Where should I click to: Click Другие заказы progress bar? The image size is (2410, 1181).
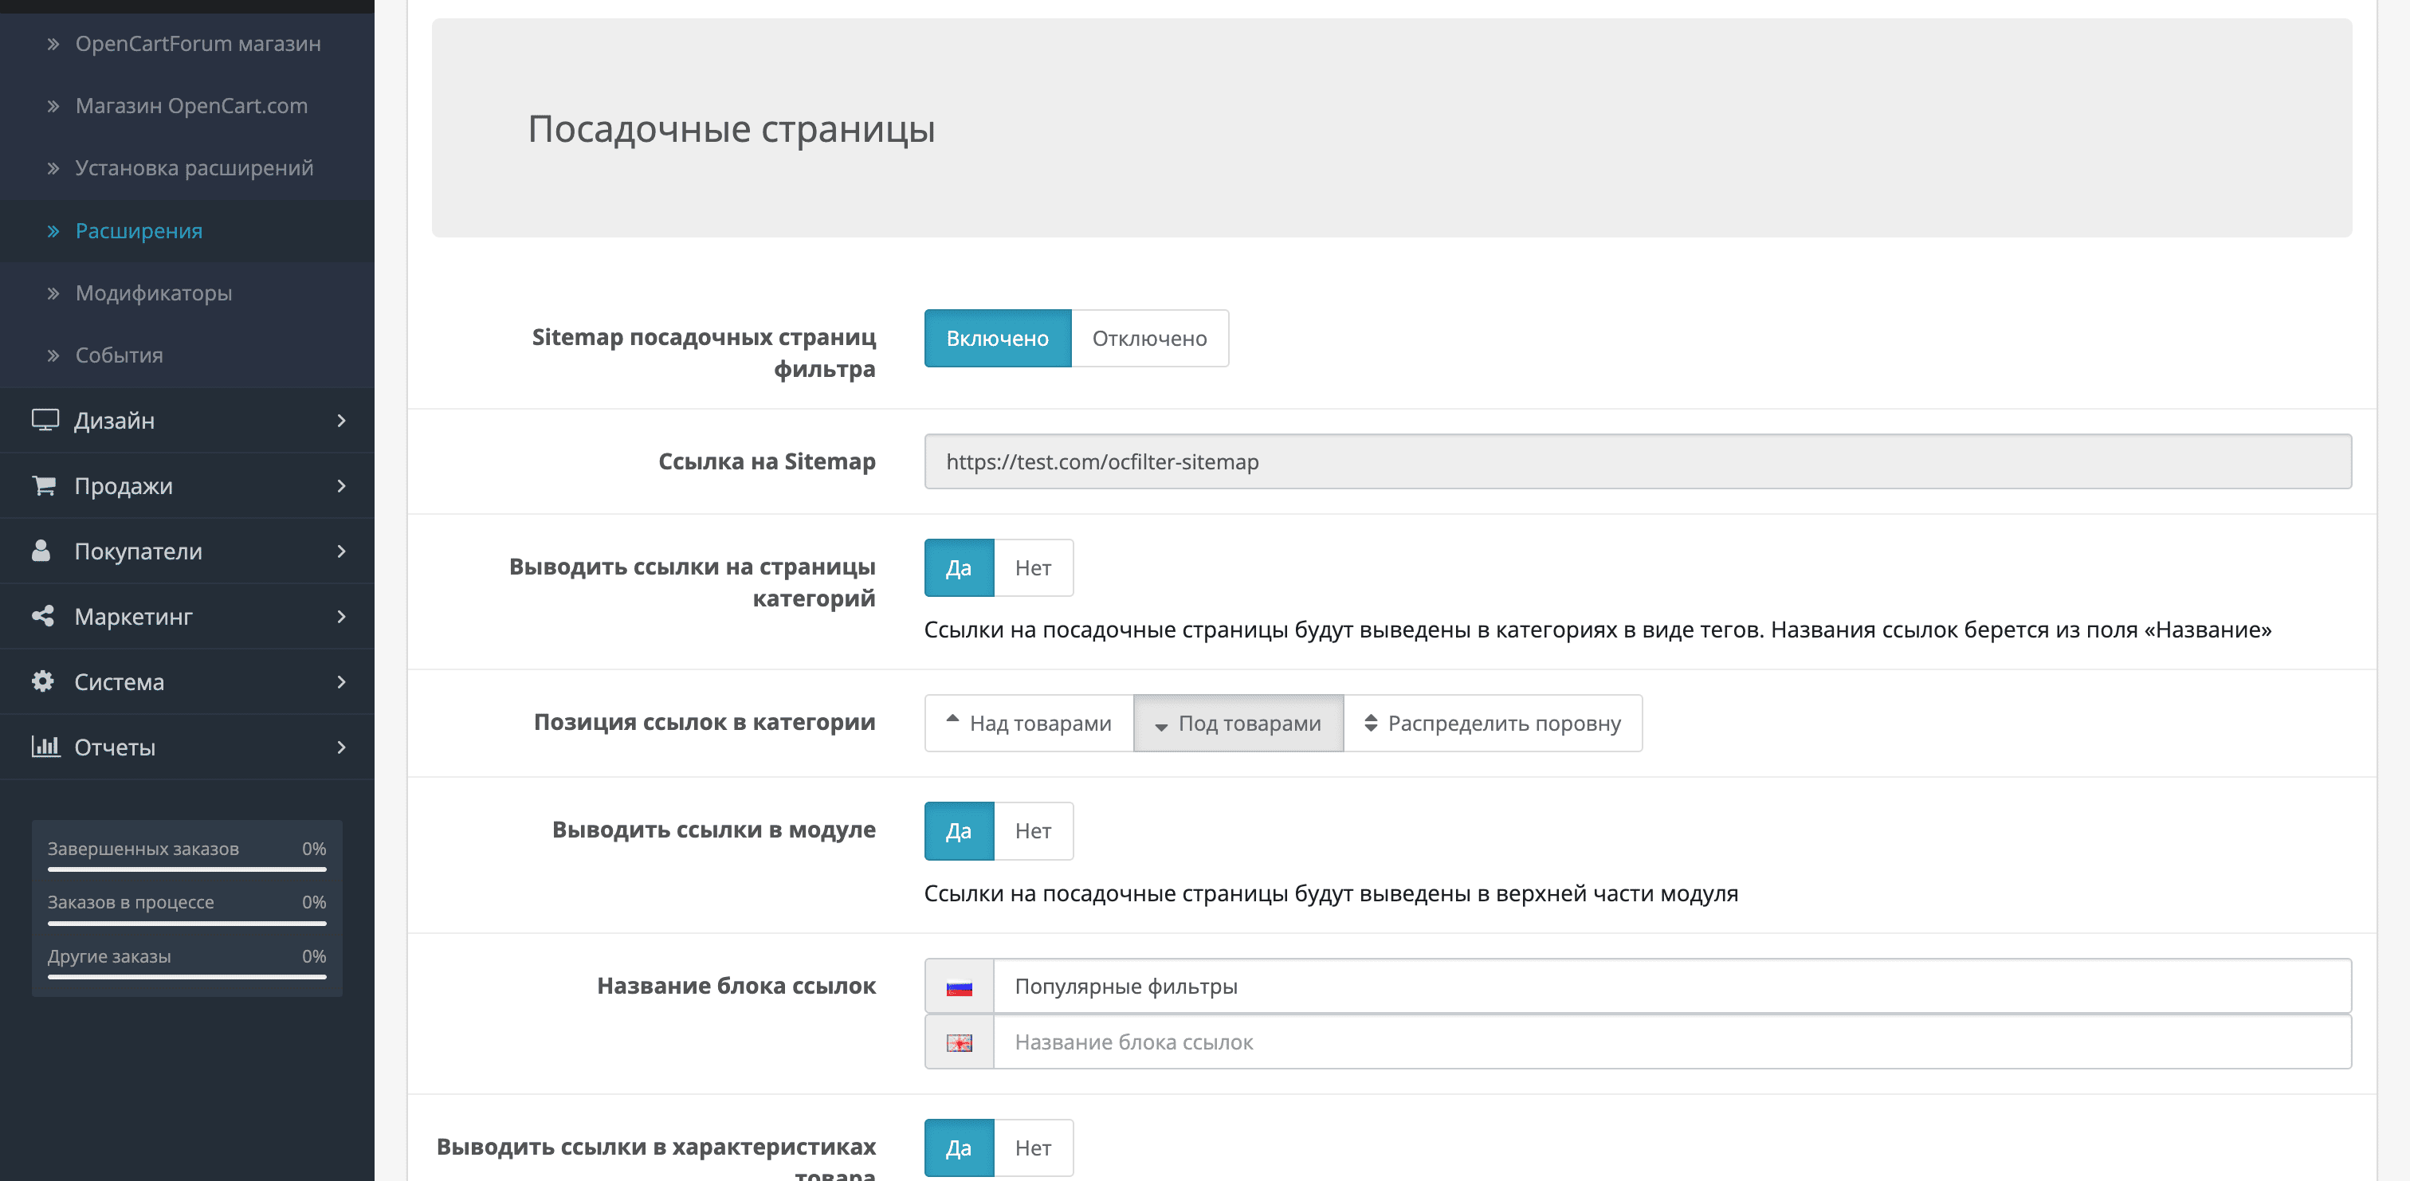point(187,977)
